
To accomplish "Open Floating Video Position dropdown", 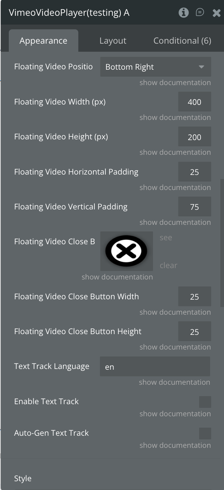I will tap(156, 67).
